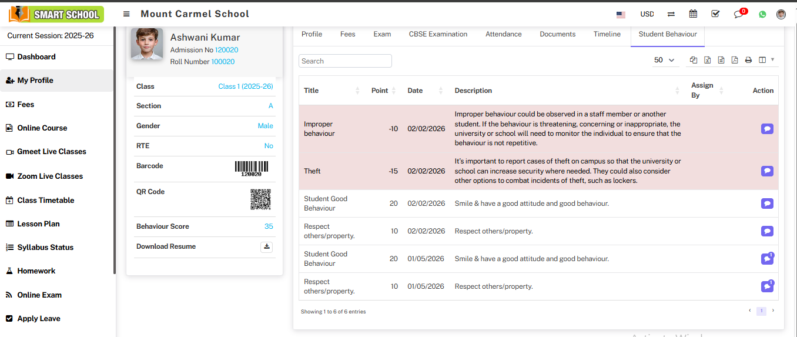This screenshot has height=337, width=797.
Task: Click the WhatsApp icon in header
Action: [x=762, y=14]
